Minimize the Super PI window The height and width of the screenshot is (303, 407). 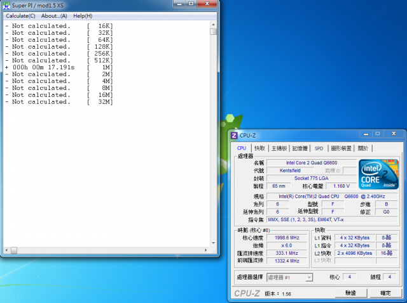click(x=179, y=4)
